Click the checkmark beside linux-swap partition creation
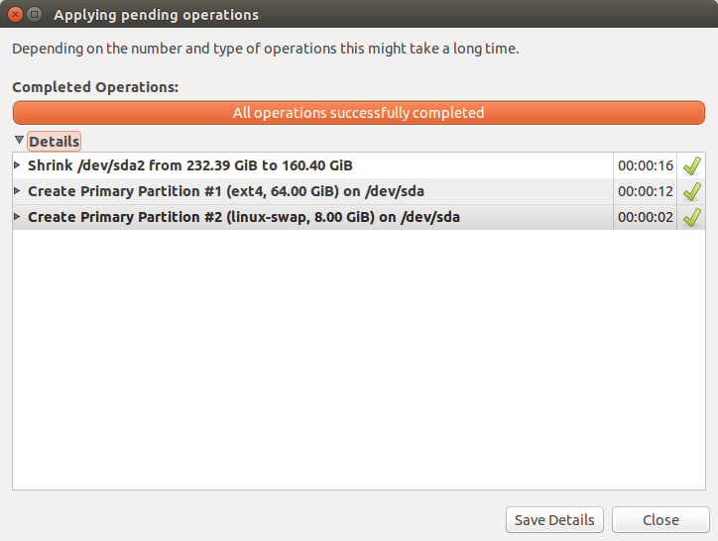The image size is (718, 541). [x=692, y=217]
